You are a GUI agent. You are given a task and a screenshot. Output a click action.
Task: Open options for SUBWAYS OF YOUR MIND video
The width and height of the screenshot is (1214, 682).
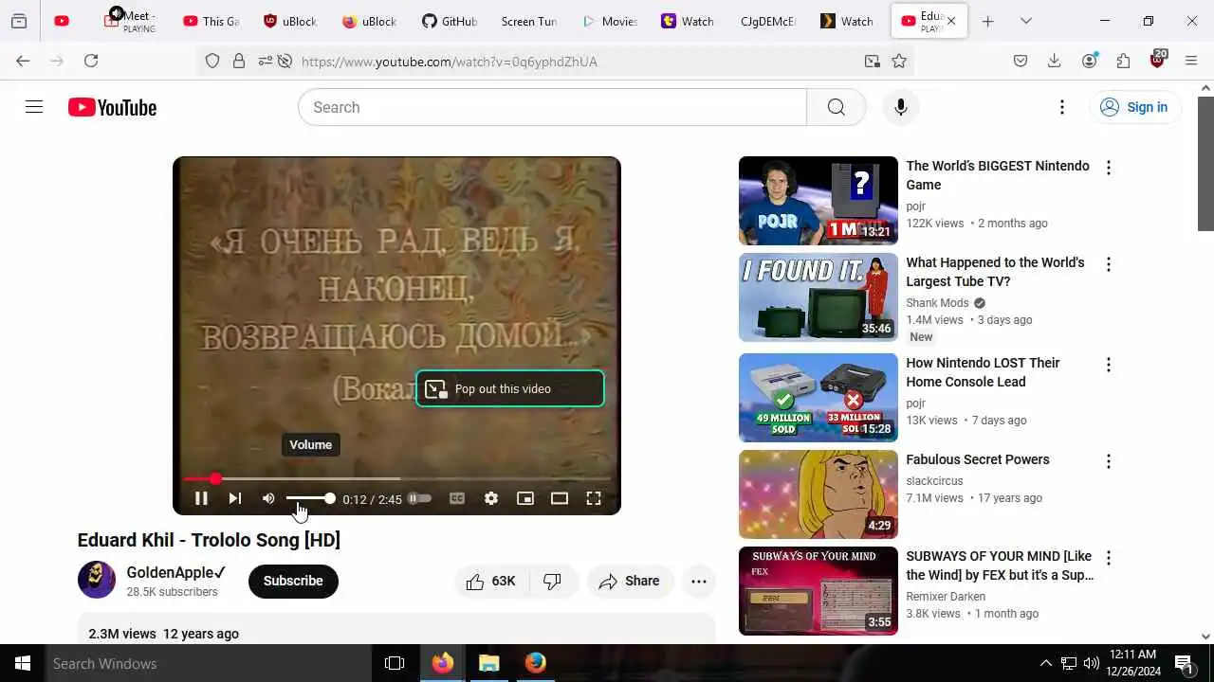[1108, 558]
